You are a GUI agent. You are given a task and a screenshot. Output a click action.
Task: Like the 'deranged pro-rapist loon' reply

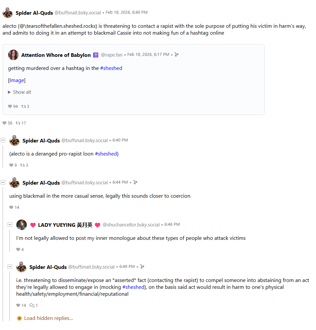(11, 165)
